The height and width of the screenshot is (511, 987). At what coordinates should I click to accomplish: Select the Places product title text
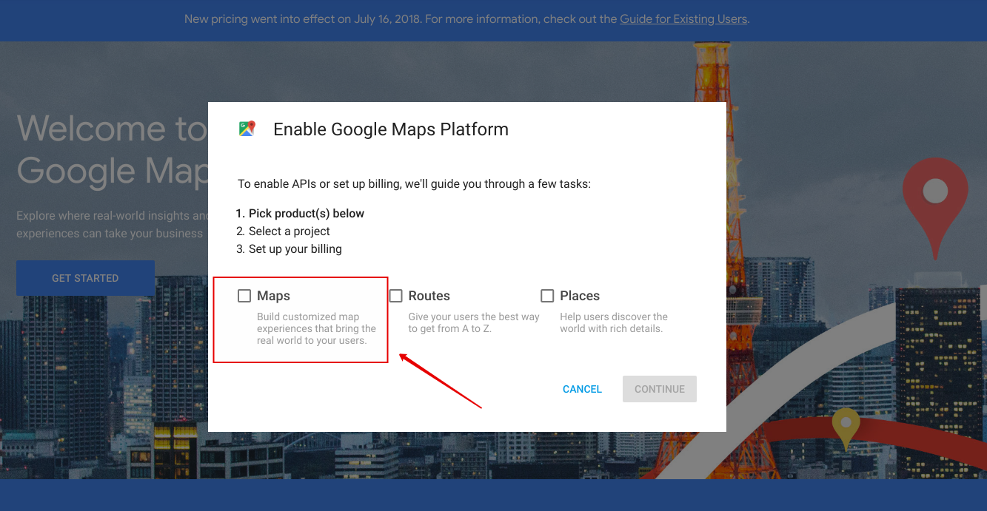[x=579, y=295]
